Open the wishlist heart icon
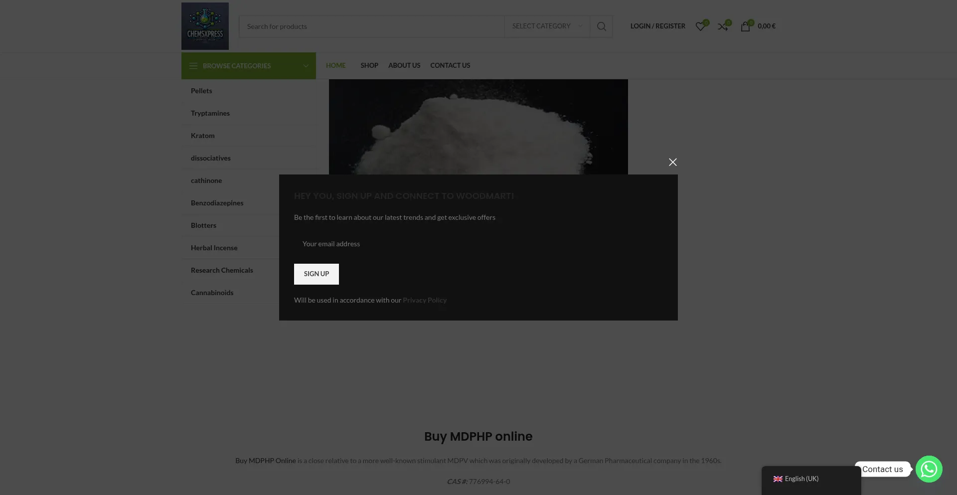 coord(700,26)
